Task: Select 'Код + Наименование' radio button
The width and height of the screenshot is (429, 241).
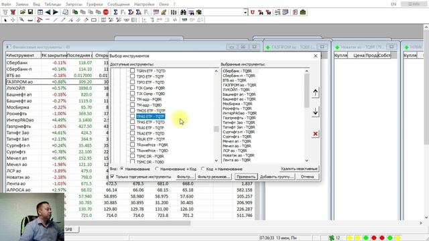Action: pos(202,169)
